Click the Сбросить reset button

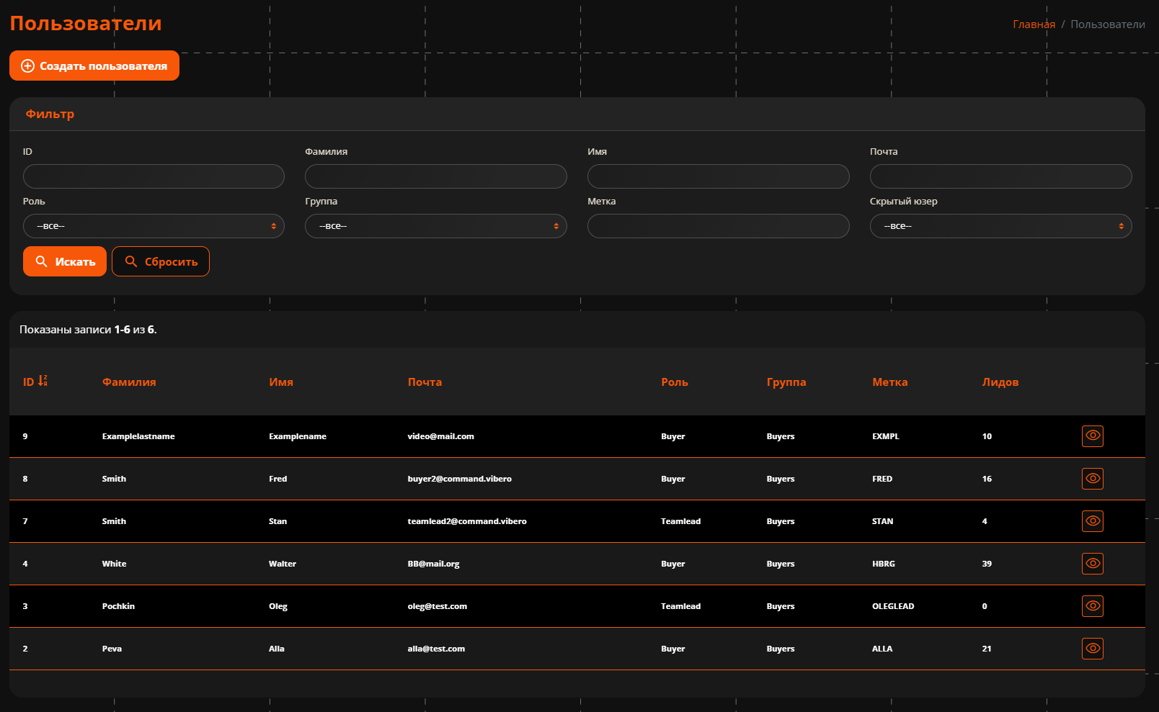(161, 261)
